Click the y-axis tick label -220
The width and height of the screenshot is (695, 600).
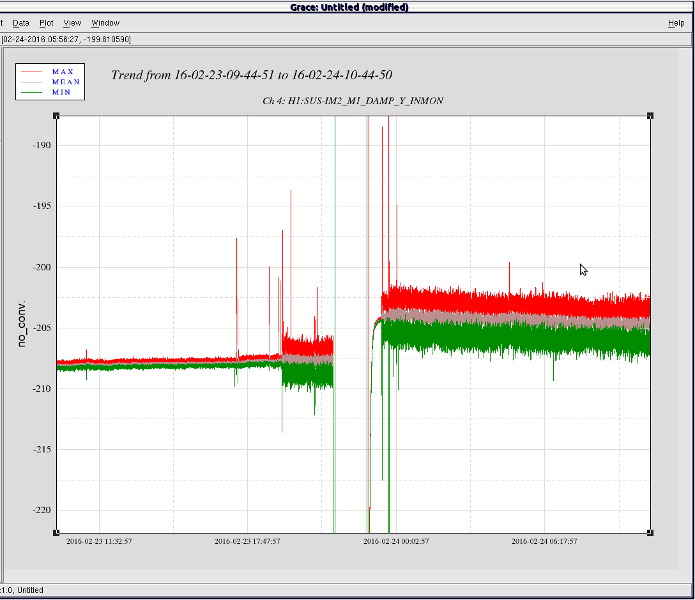coord(42,511)
